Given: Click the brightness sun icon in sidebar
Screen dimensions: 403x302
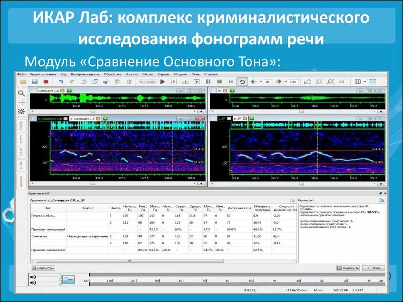Looking at the screenshot, I should pos(21,111).
